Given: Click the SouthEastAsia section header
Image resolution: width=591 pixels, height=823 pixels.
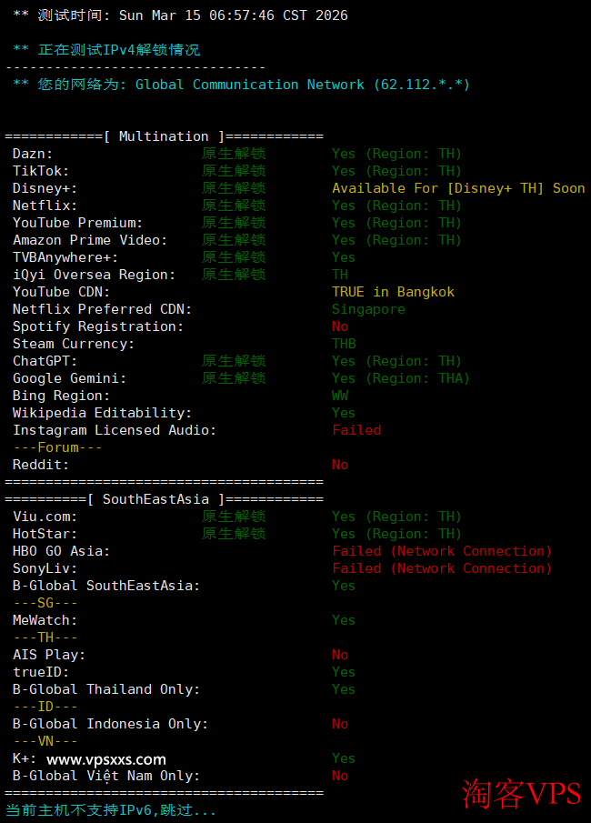Looking at the screenshot, I should coord(164,499).
